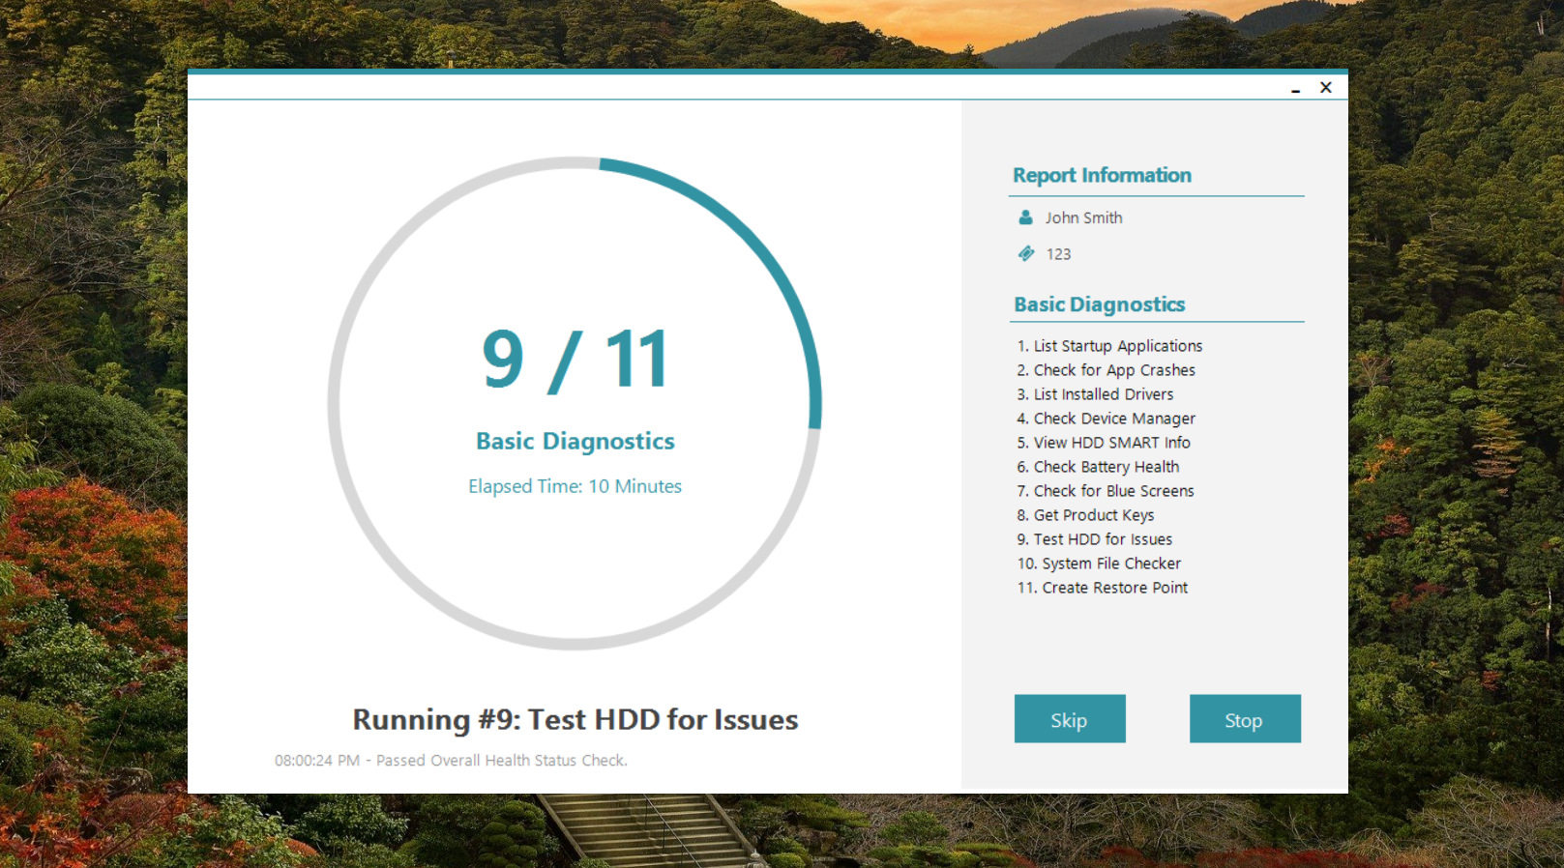Select Create Restore Point entry
1564x868 pixels.
tap(1103, 588)
